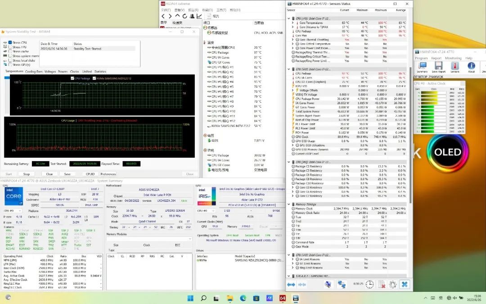486x304 pixels.
Task: Click the clock icon next to the sensor timer
Action: pyautogui.click(x=369, y=284)
